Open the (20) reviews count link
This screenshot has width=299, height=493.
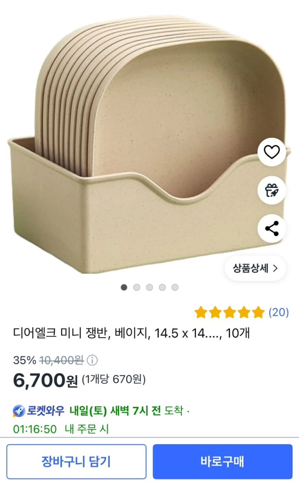279,313
